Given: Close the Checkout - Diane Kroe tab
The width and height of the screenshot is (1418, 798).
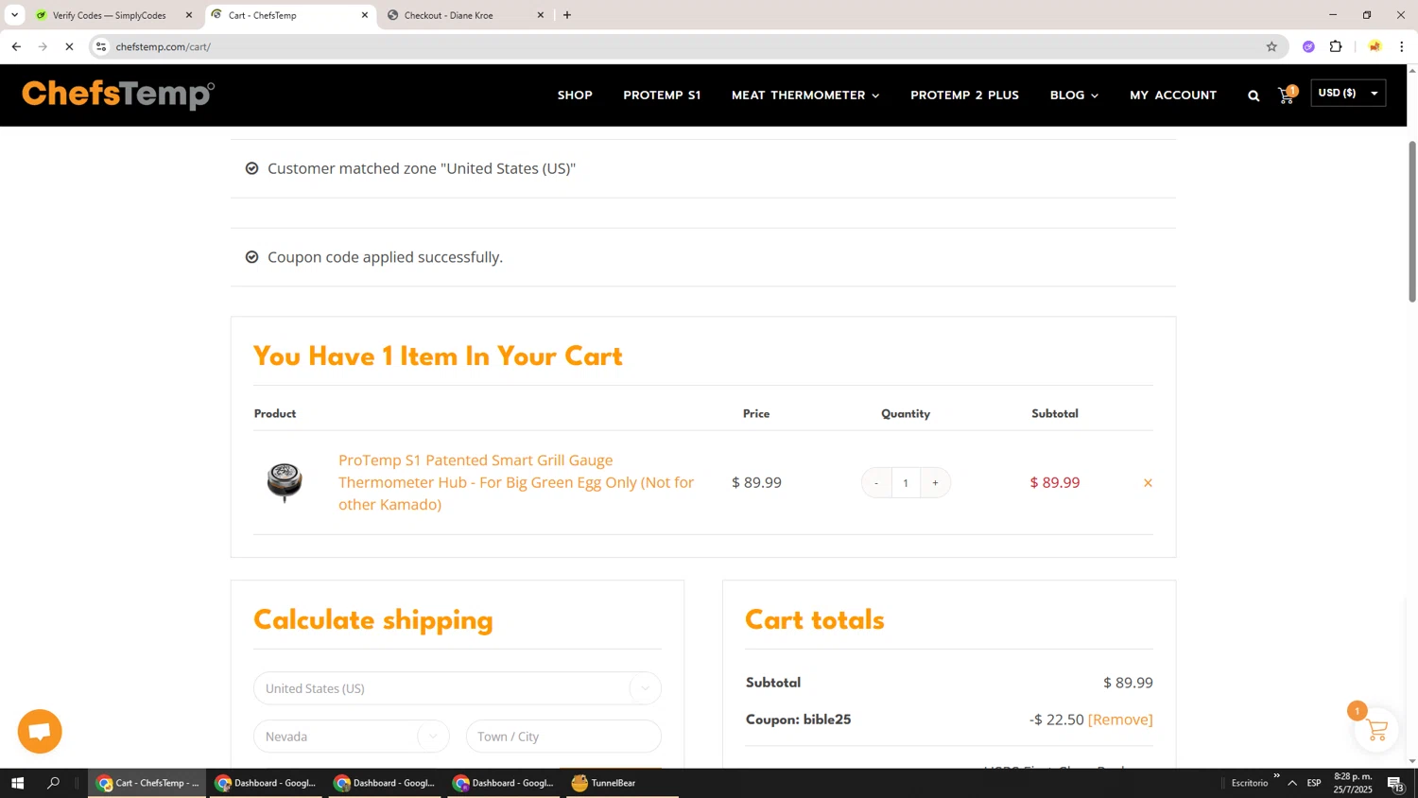Looking at the screenshot, I should (541, 15).
